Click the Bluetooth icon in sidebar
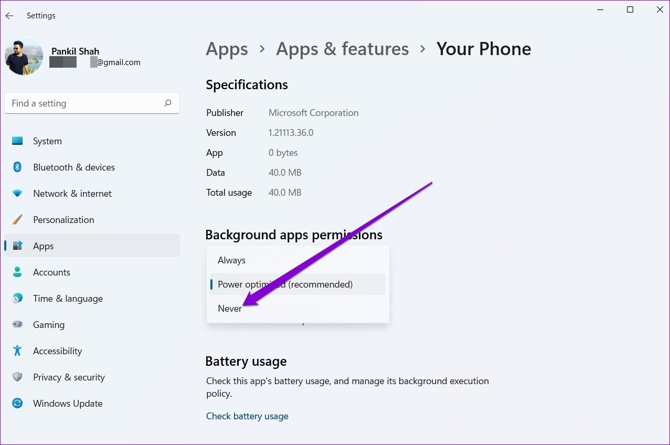This screenshot has height=445, width=670. pos(17,167)
